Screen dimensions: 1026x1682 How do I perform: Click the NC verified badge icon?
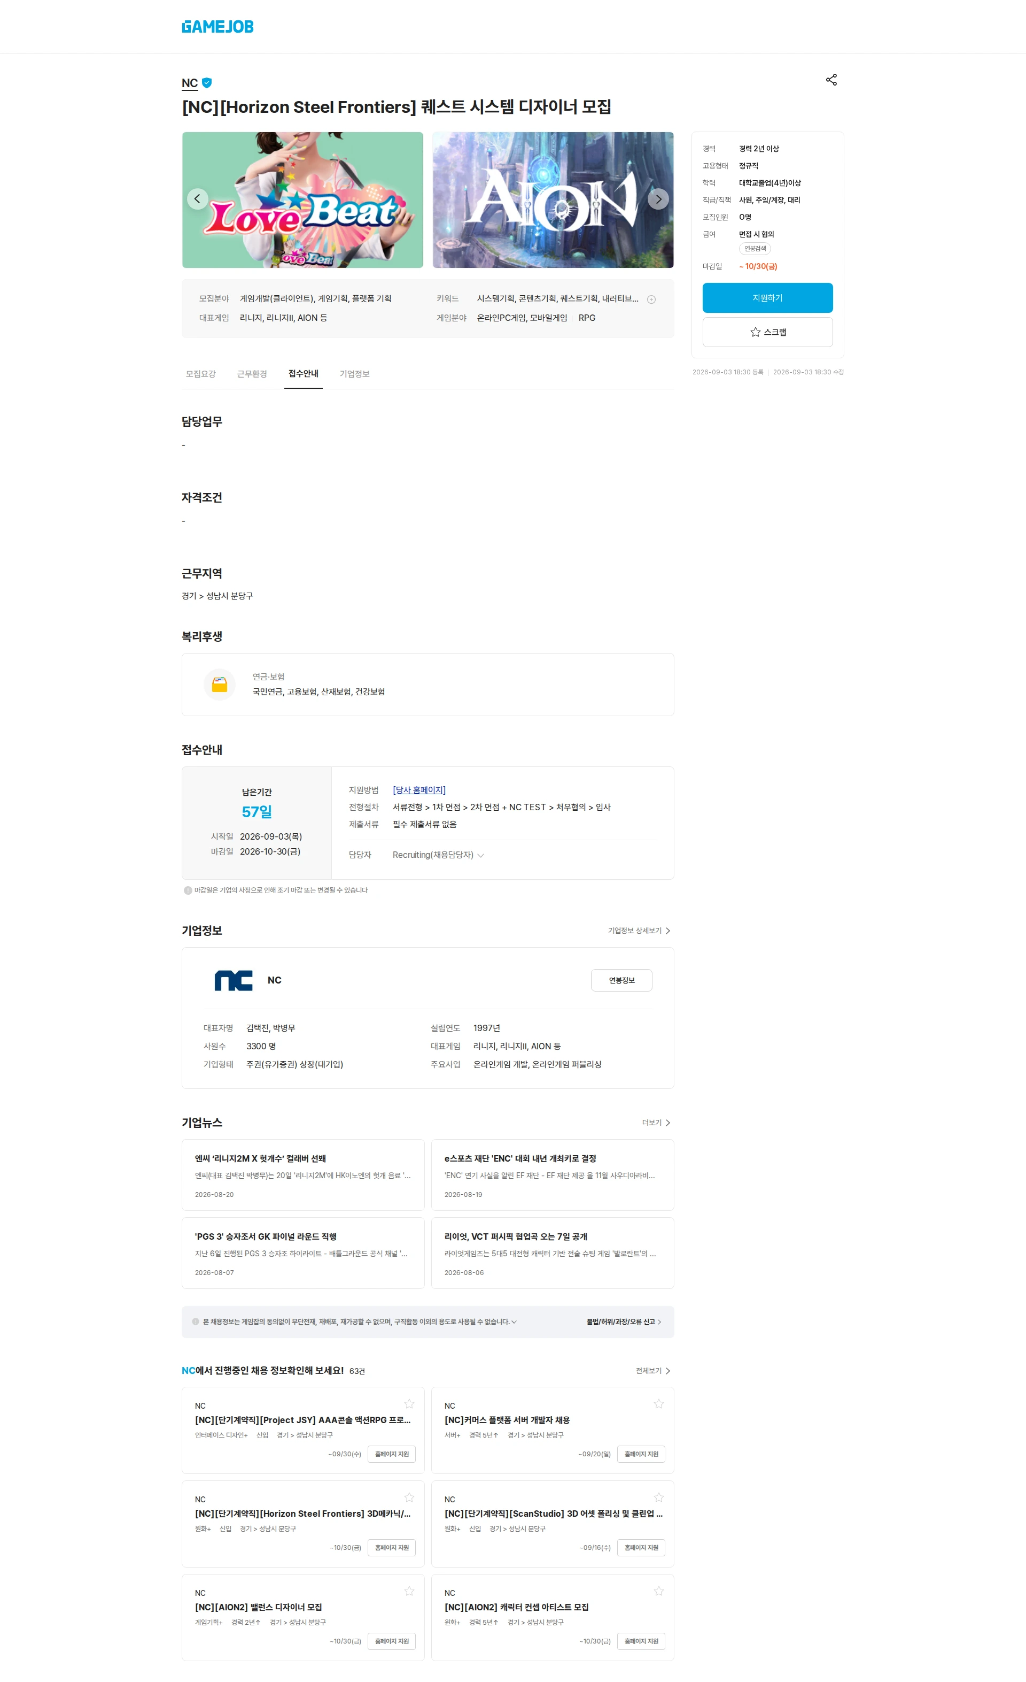(207, 82)
